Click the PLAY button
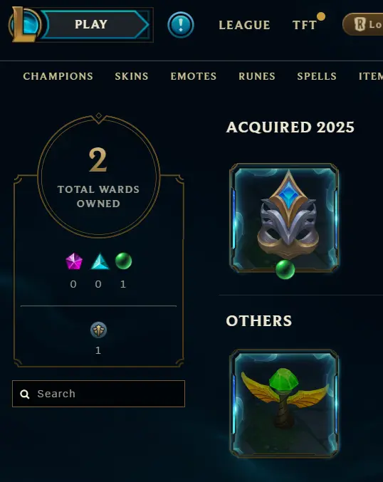Viewport: 383px width, 482px height. click(x=91, y=24)
